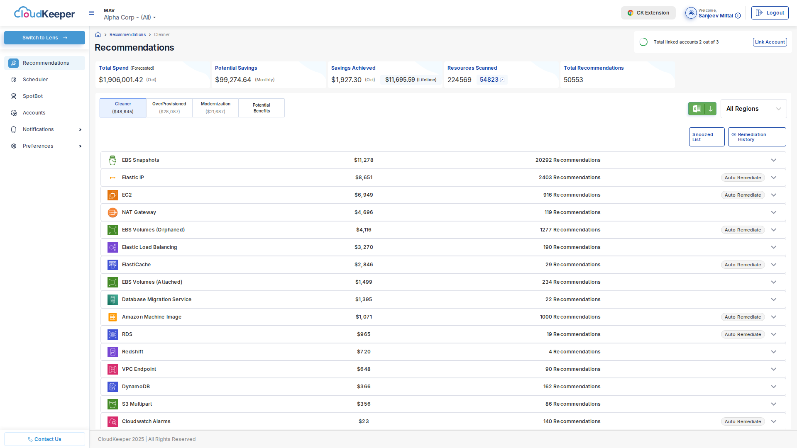Click the download arrow icon
Viewport: 797px width, 448px height.
[x=711, y=109]
